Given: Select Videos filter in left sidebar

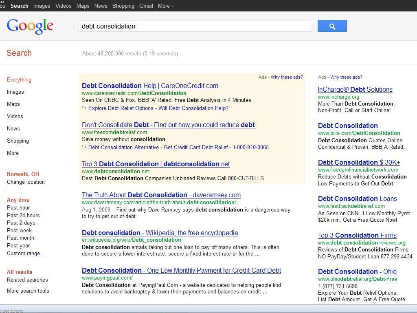Looking at the screenshot, I should click(x=15, y=117).
